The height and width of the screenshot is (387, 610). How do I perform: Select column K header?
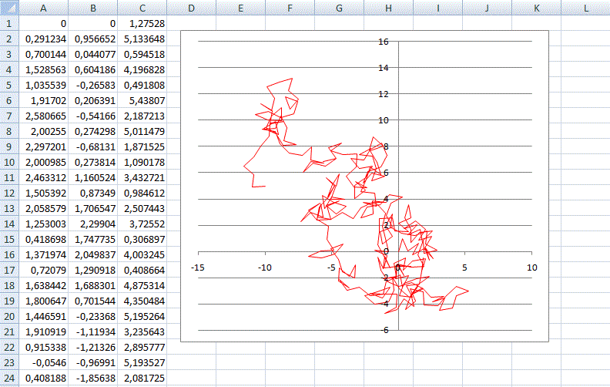pos(536,8)
